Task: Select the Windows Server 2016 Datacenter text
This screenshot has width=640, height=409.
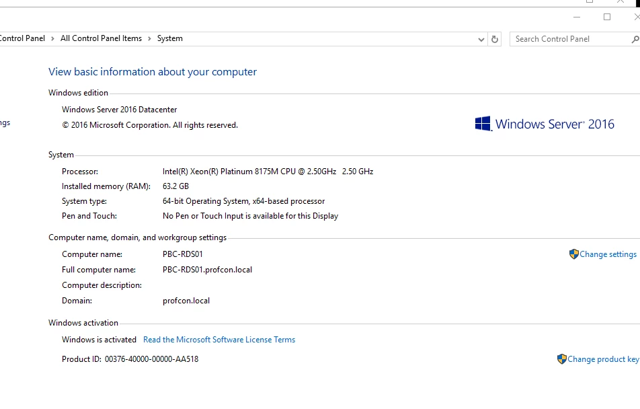Action: point(119,110)
